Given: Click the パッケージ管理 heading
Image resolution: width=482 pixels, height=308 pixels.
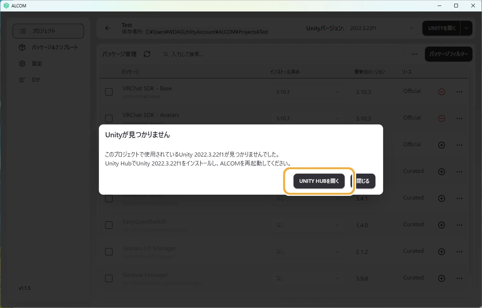Looking at the screenshot, I should click(120, 54).
